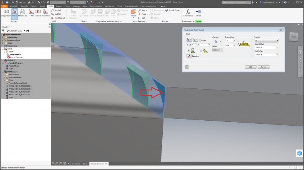This screenshot has width=304, height=170.
Task: Click the ViewCube FRONT face
Action: [x=294, y=36]
